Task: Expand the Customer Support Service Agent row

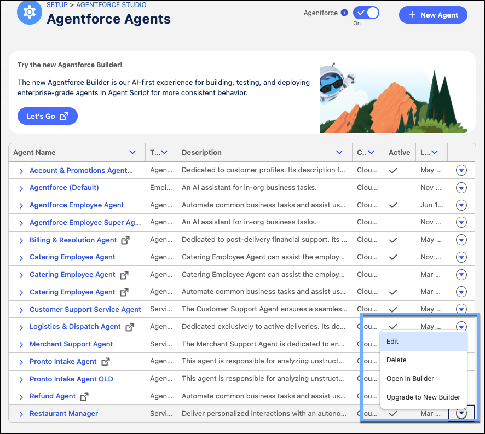Action: click(x=21, y=310)
